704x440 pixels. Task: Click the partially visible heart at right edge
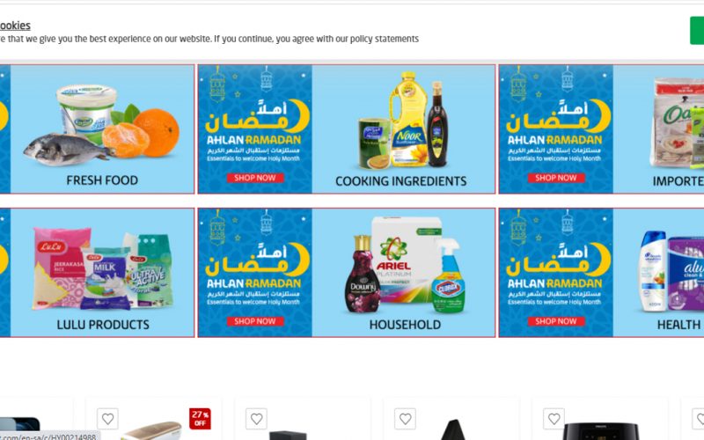pos(699,419)
